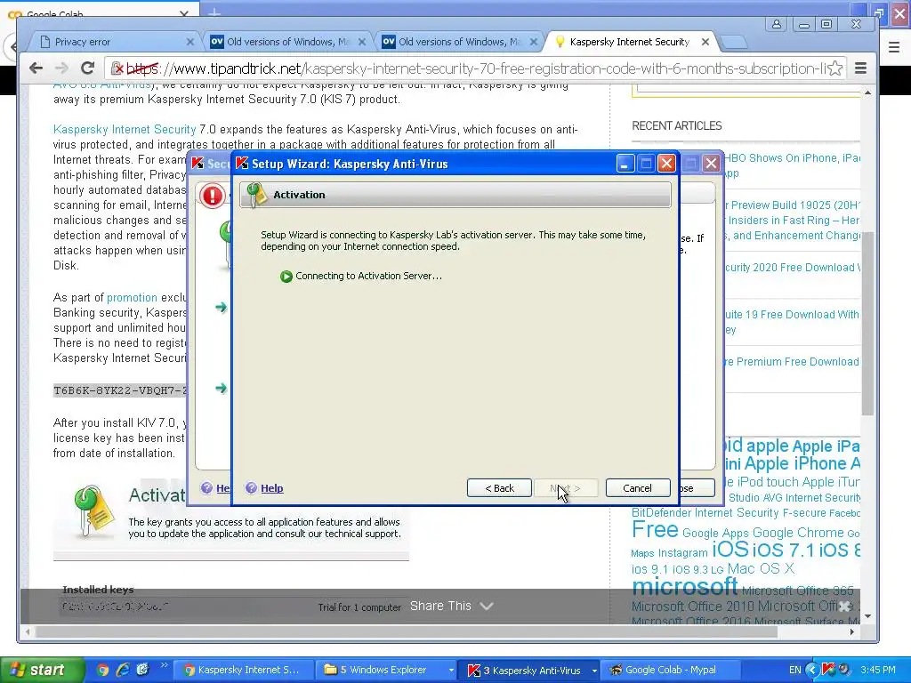Screen dimensions: 911x683
Task: Open new tab button in Chrome
Action: point(734,42)
